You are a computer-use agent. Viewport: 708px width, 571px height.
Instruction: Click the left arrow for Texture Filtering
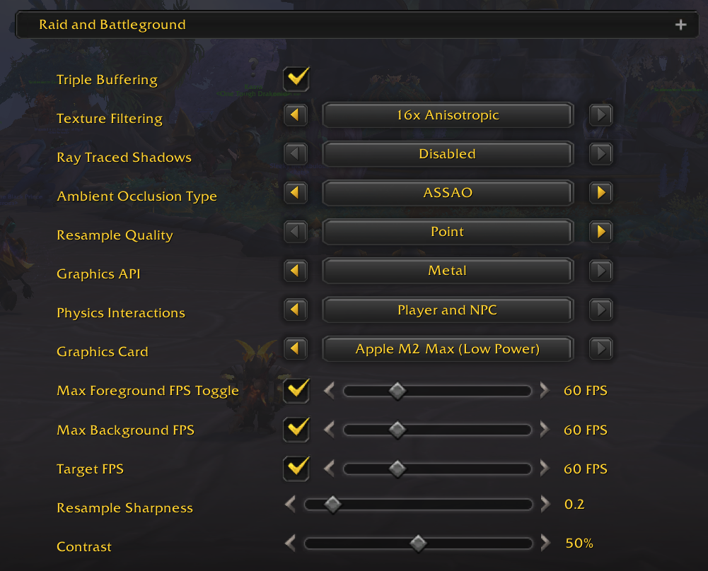click(x=295, y=115)
